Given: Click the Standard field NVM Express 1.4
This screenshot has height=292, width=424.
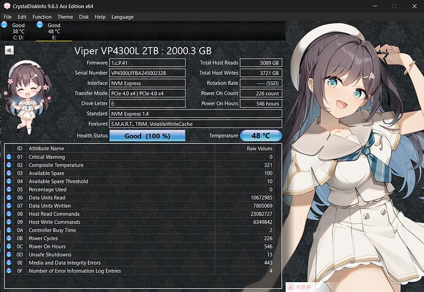Looking at the screenshot, I should (196, 114).
